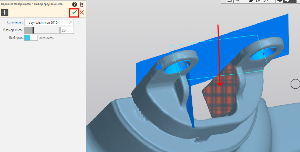Click inside the треугольников 2010 field
300x152 pixels.
click(x=47, y=22)
